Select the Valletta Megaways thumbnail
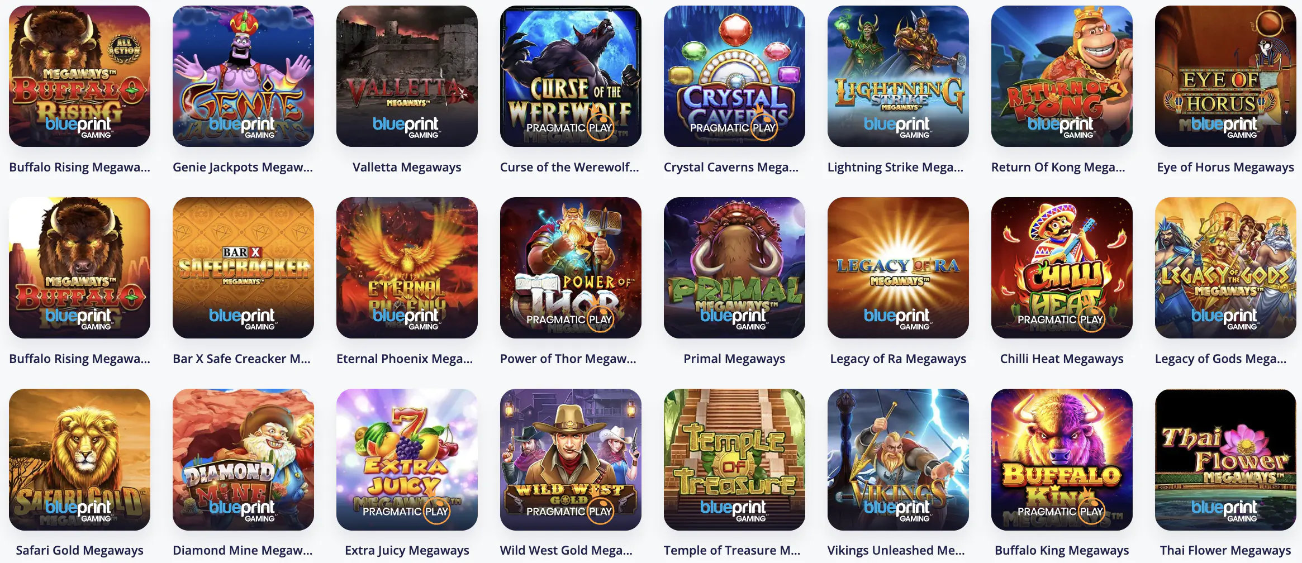 (407, 77)
